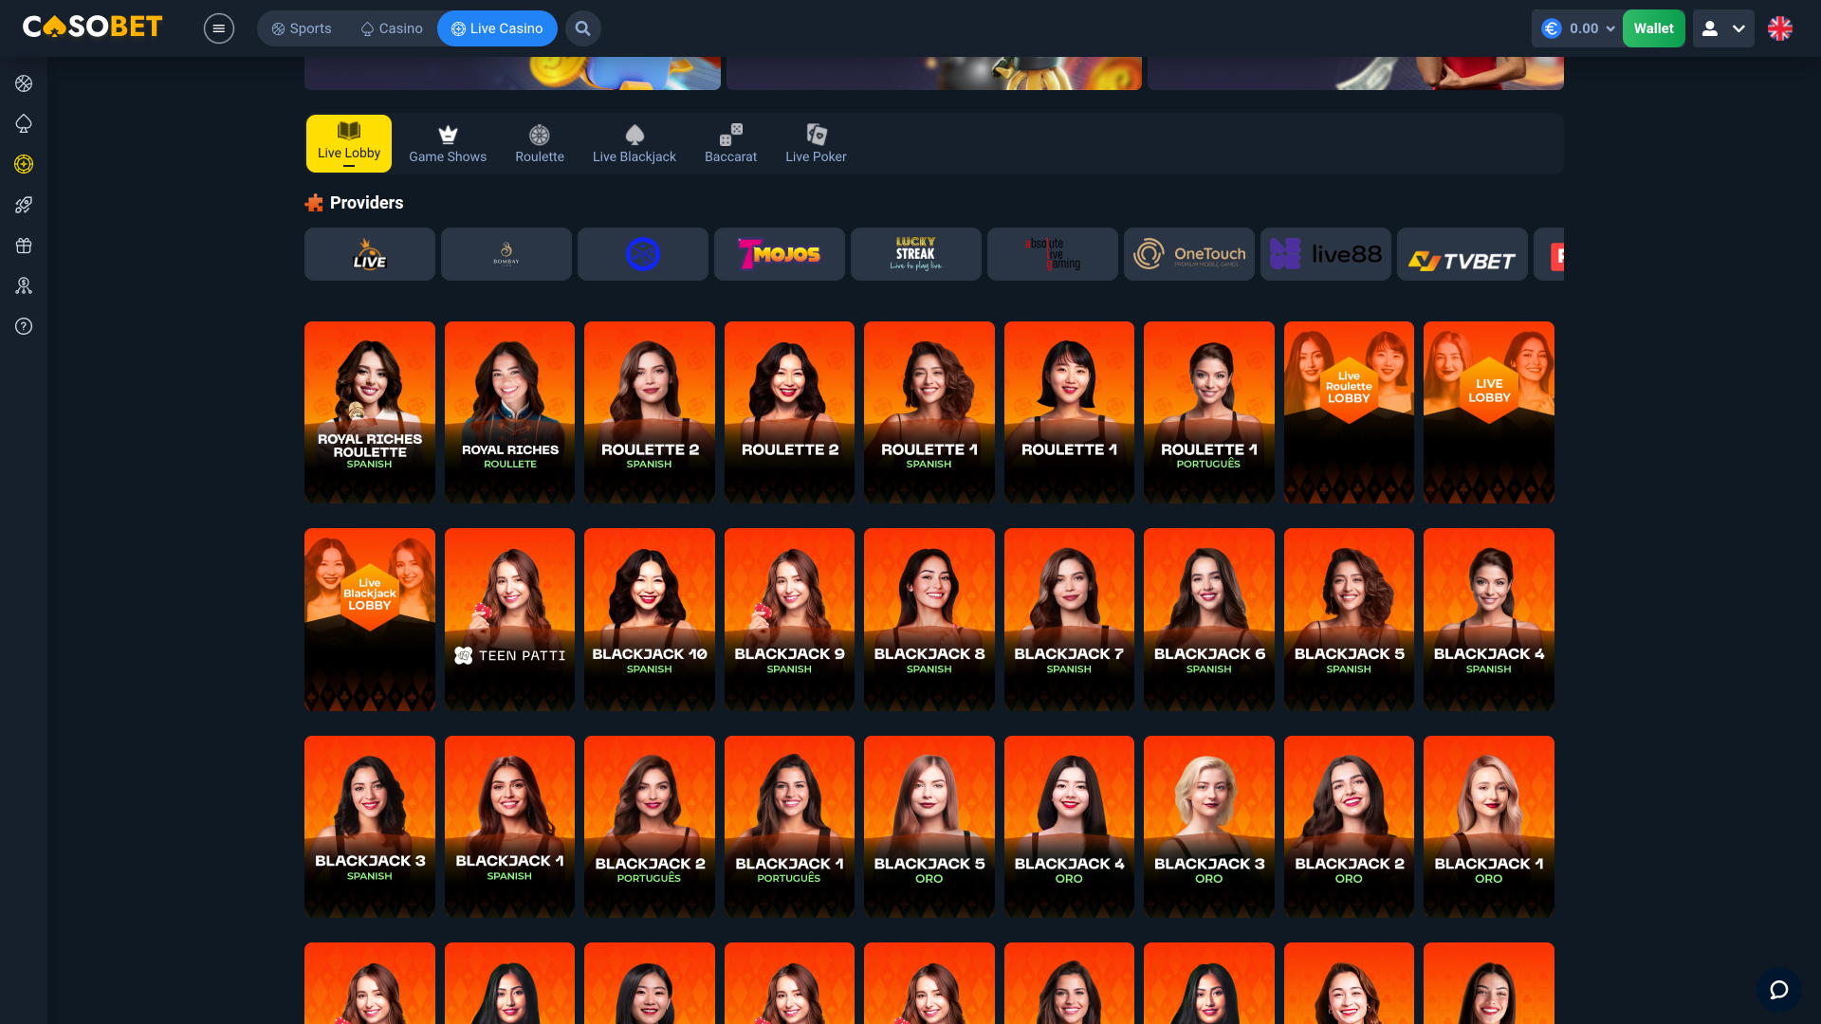Select the Baccarat category tab
Screen dimensions: 1821x1024
[730, 143]
